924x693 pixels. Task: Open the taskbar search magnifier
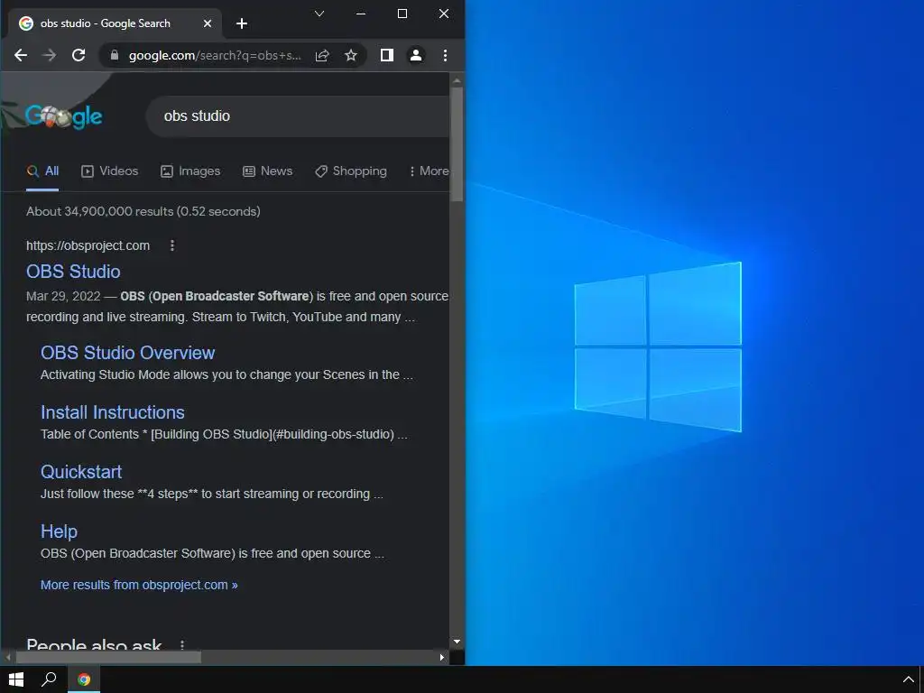[49, 679]
